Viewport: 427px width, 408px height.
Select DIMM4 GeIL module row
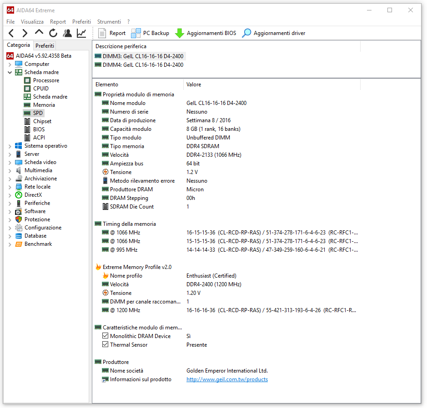pos(140,65)
